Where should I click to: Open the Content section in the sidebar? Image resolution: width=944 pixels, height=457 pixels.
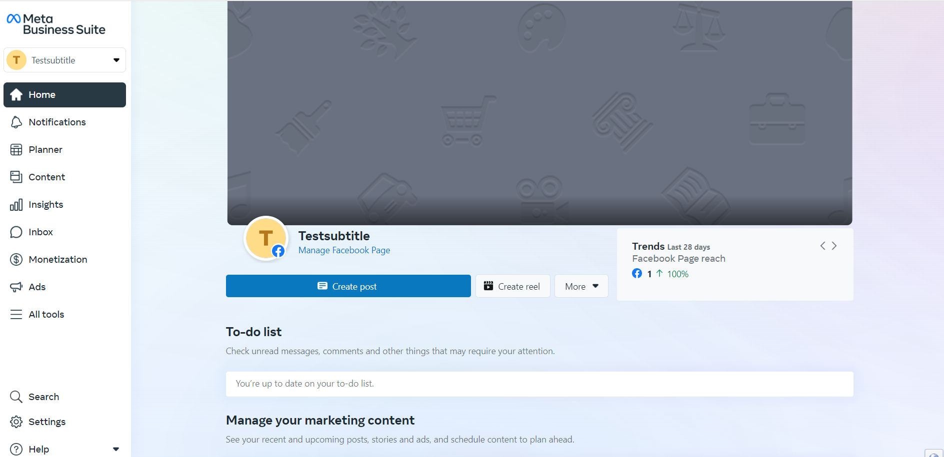46,177
